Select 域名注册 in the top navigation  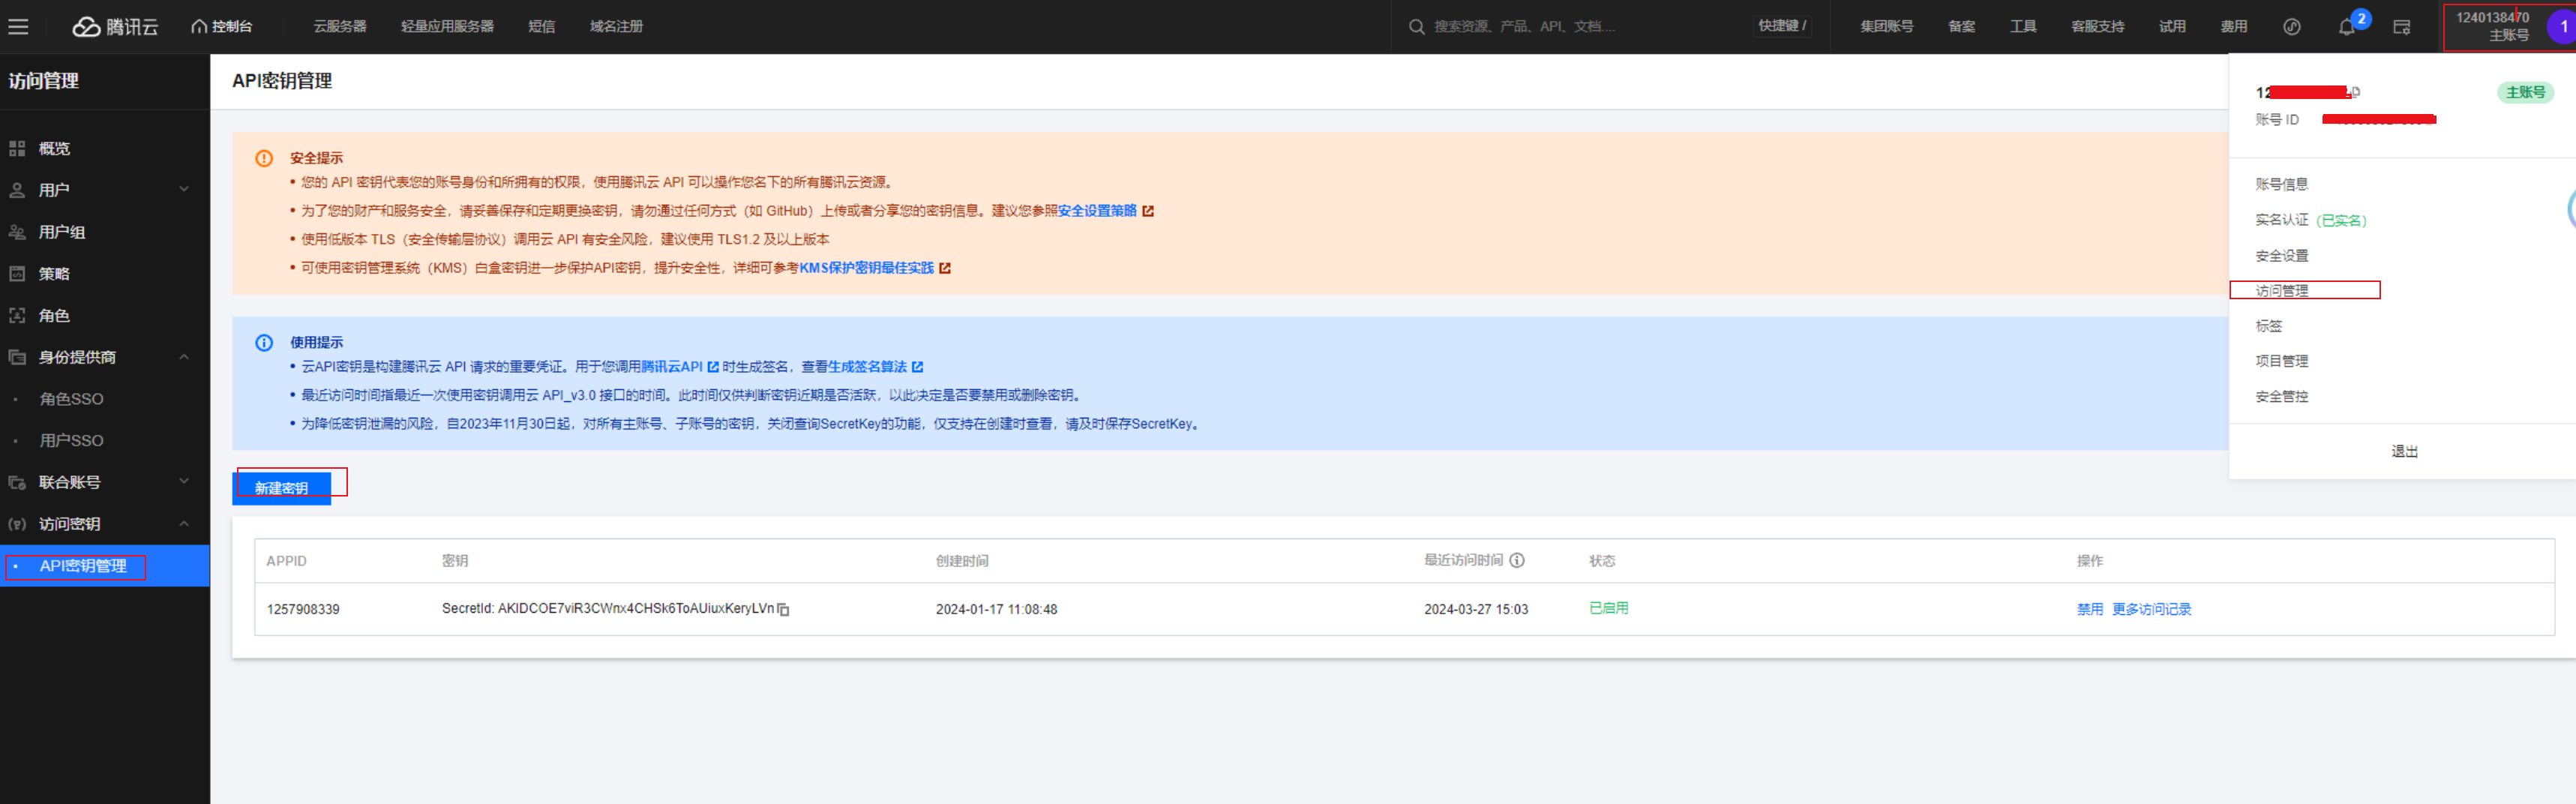coord(616,27)
